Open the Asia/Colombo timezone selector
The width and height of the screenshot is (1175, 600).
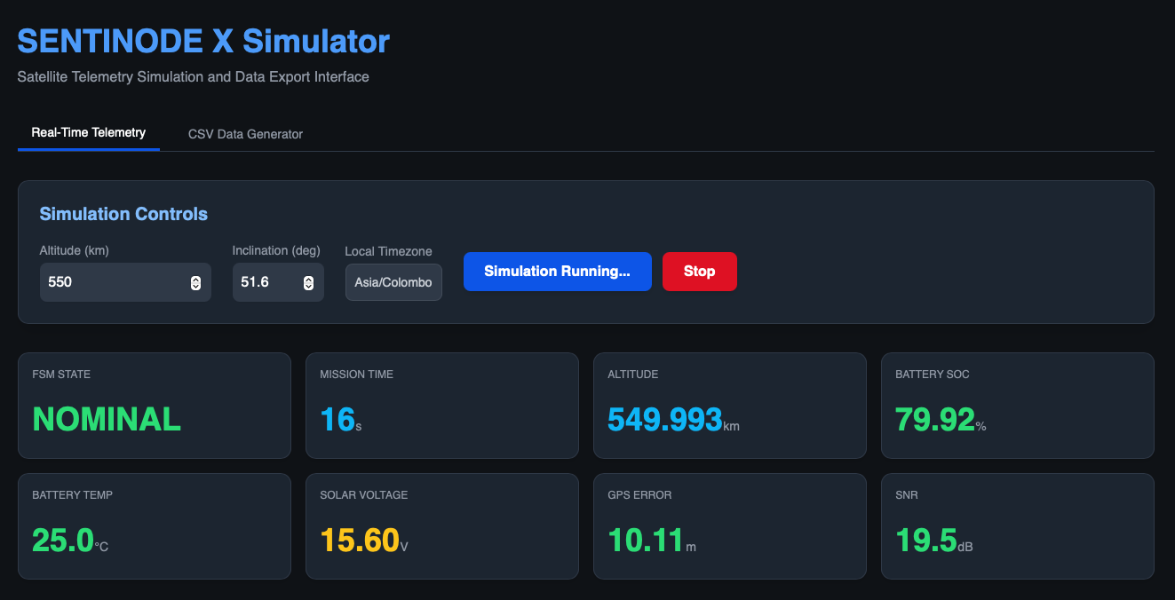point(393,281)
